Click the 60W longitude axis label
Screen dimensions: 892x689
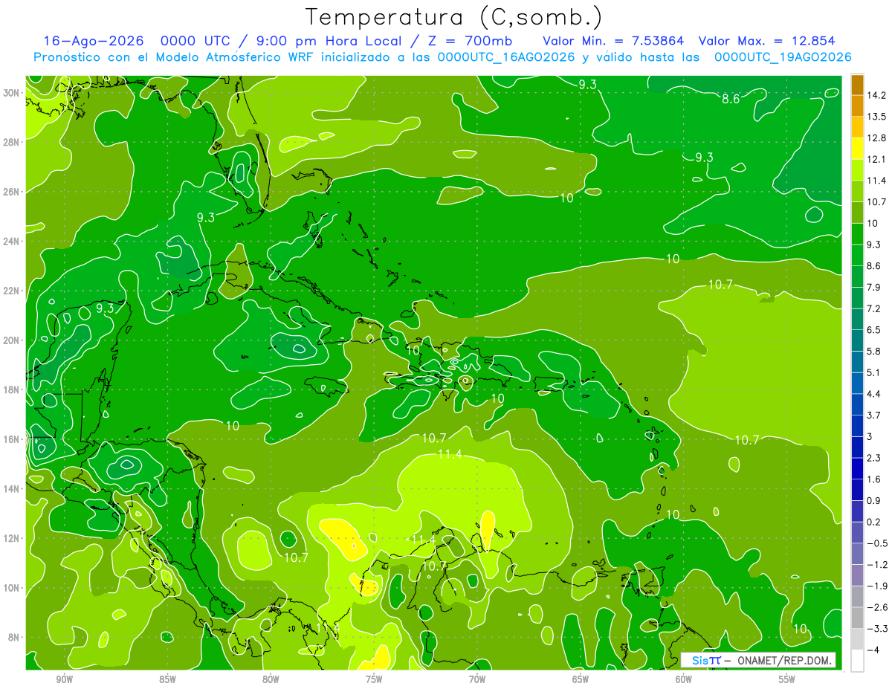[x=684, y=679]
